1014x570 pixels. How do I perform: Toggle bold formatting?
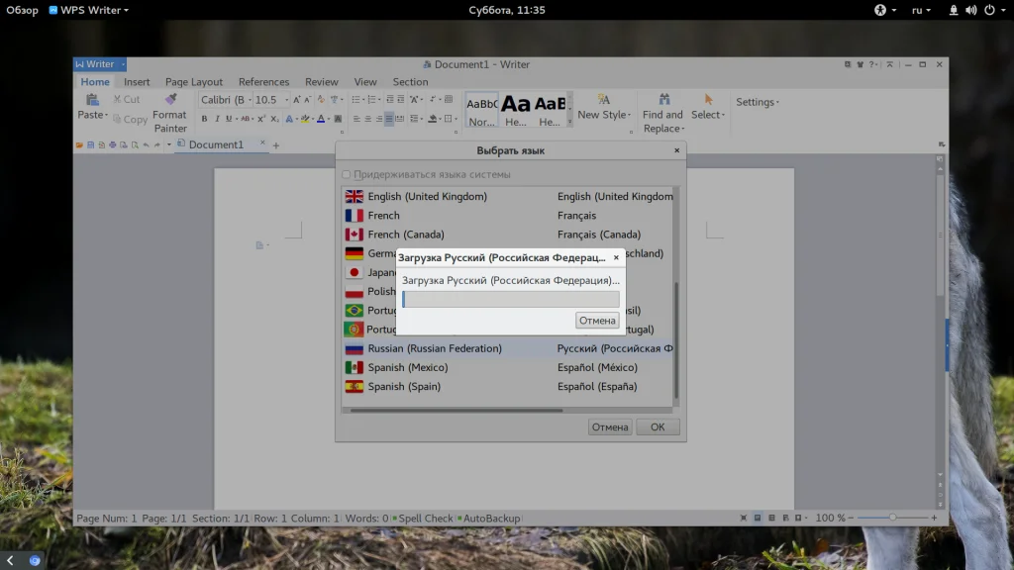(204, 119)
